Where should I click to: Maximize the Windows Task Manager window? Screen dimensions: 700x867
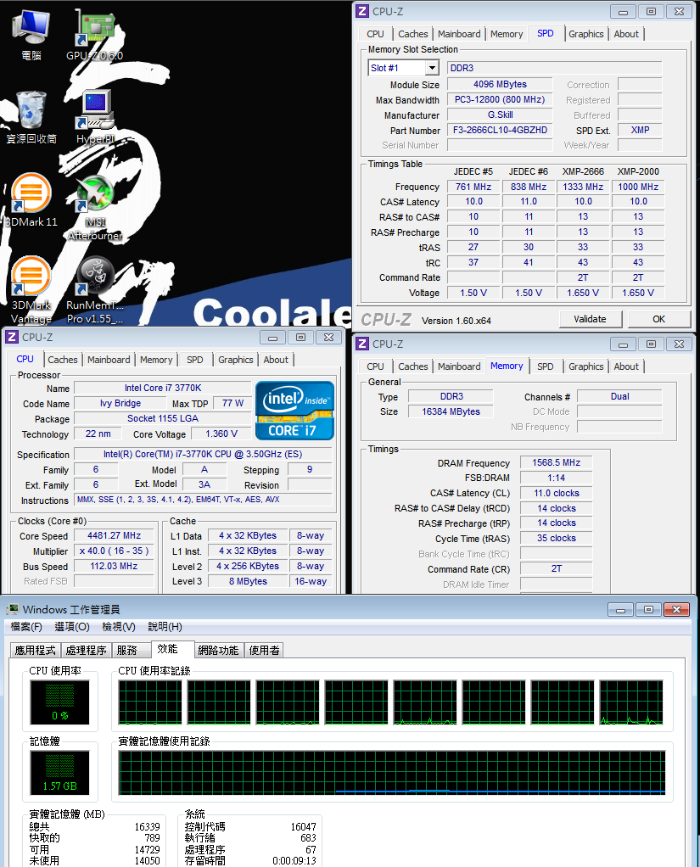pos(648,609)
